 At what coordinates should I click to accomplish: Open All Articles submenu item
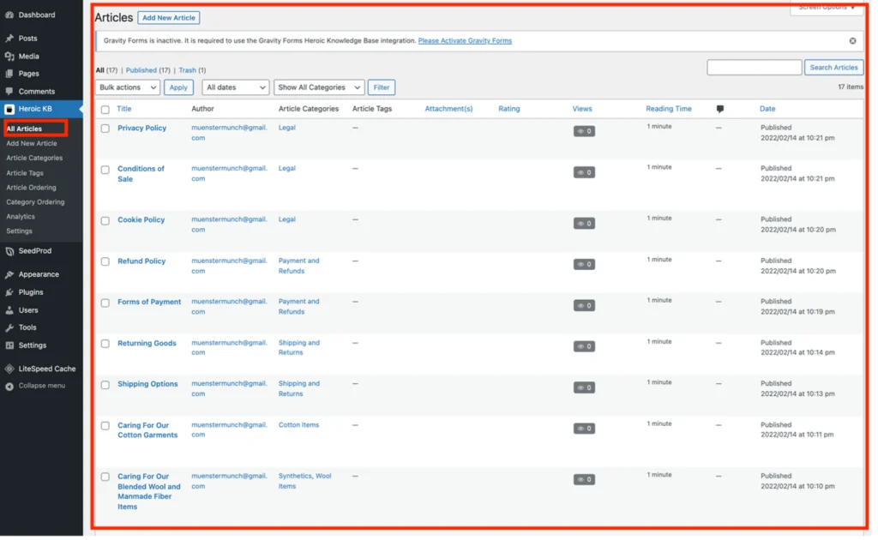[24, 129]
